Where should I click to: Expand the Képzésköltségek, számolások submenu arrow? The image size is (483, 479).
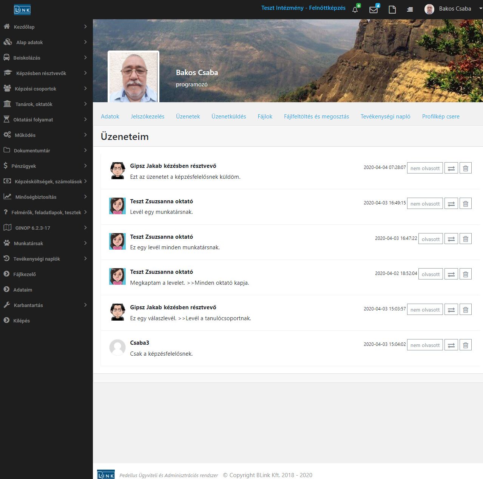(85, 181)
